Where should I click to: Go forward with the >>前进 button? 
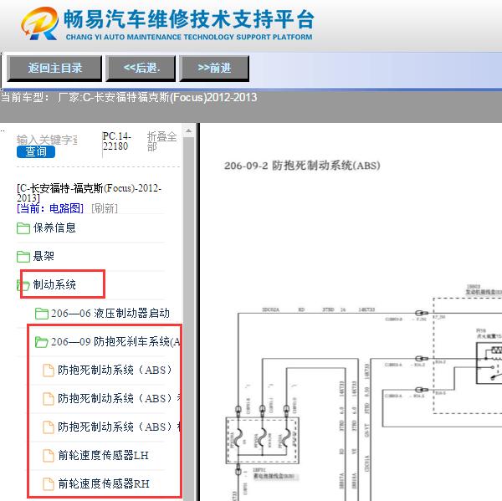(214, 69)
